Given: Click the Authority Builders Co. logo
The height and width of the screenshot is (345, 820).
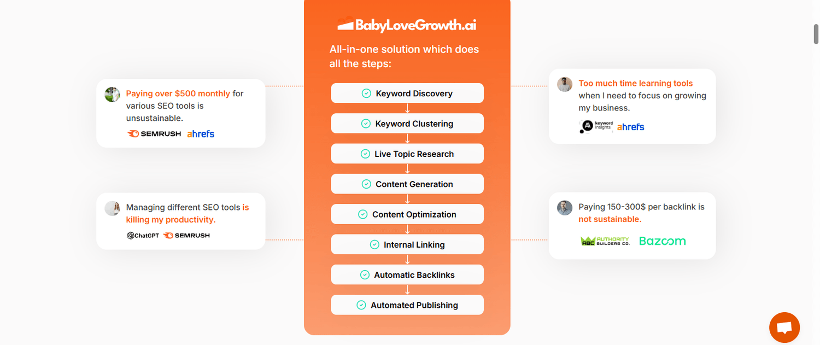Looking at the screenshot, I should 605,241.
